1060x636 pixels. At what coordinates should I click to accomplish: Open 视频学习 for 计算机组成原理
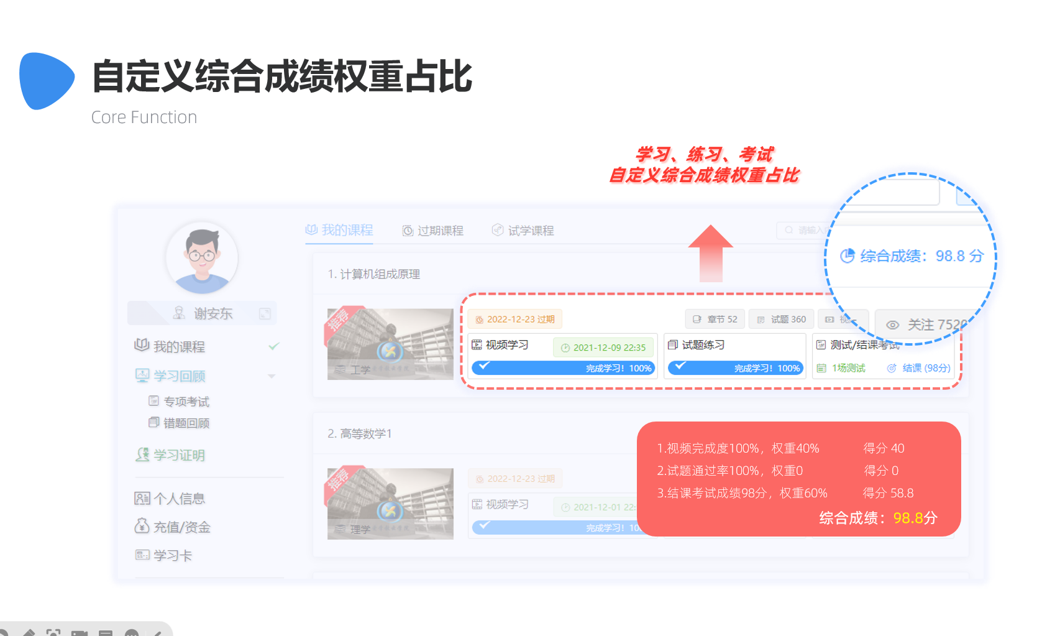point(500,344)
